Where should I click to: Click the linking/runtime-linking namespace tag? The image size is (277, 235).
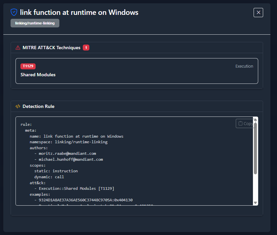point(35,23)
